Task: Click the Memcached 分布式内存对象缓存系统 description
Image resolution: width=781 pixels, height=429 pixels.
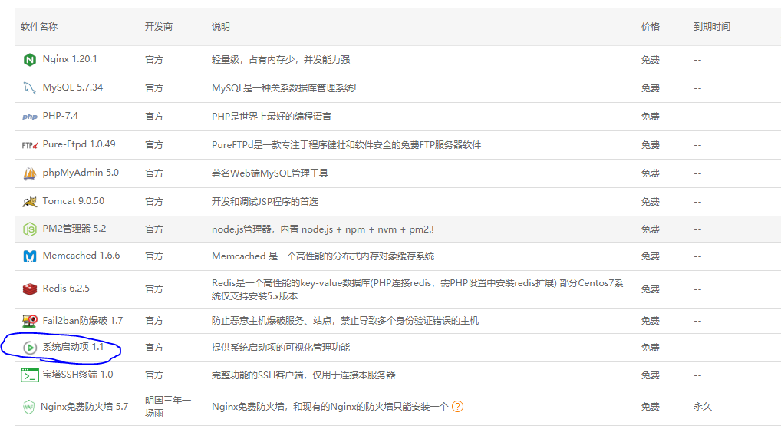Action: point(323,256)
